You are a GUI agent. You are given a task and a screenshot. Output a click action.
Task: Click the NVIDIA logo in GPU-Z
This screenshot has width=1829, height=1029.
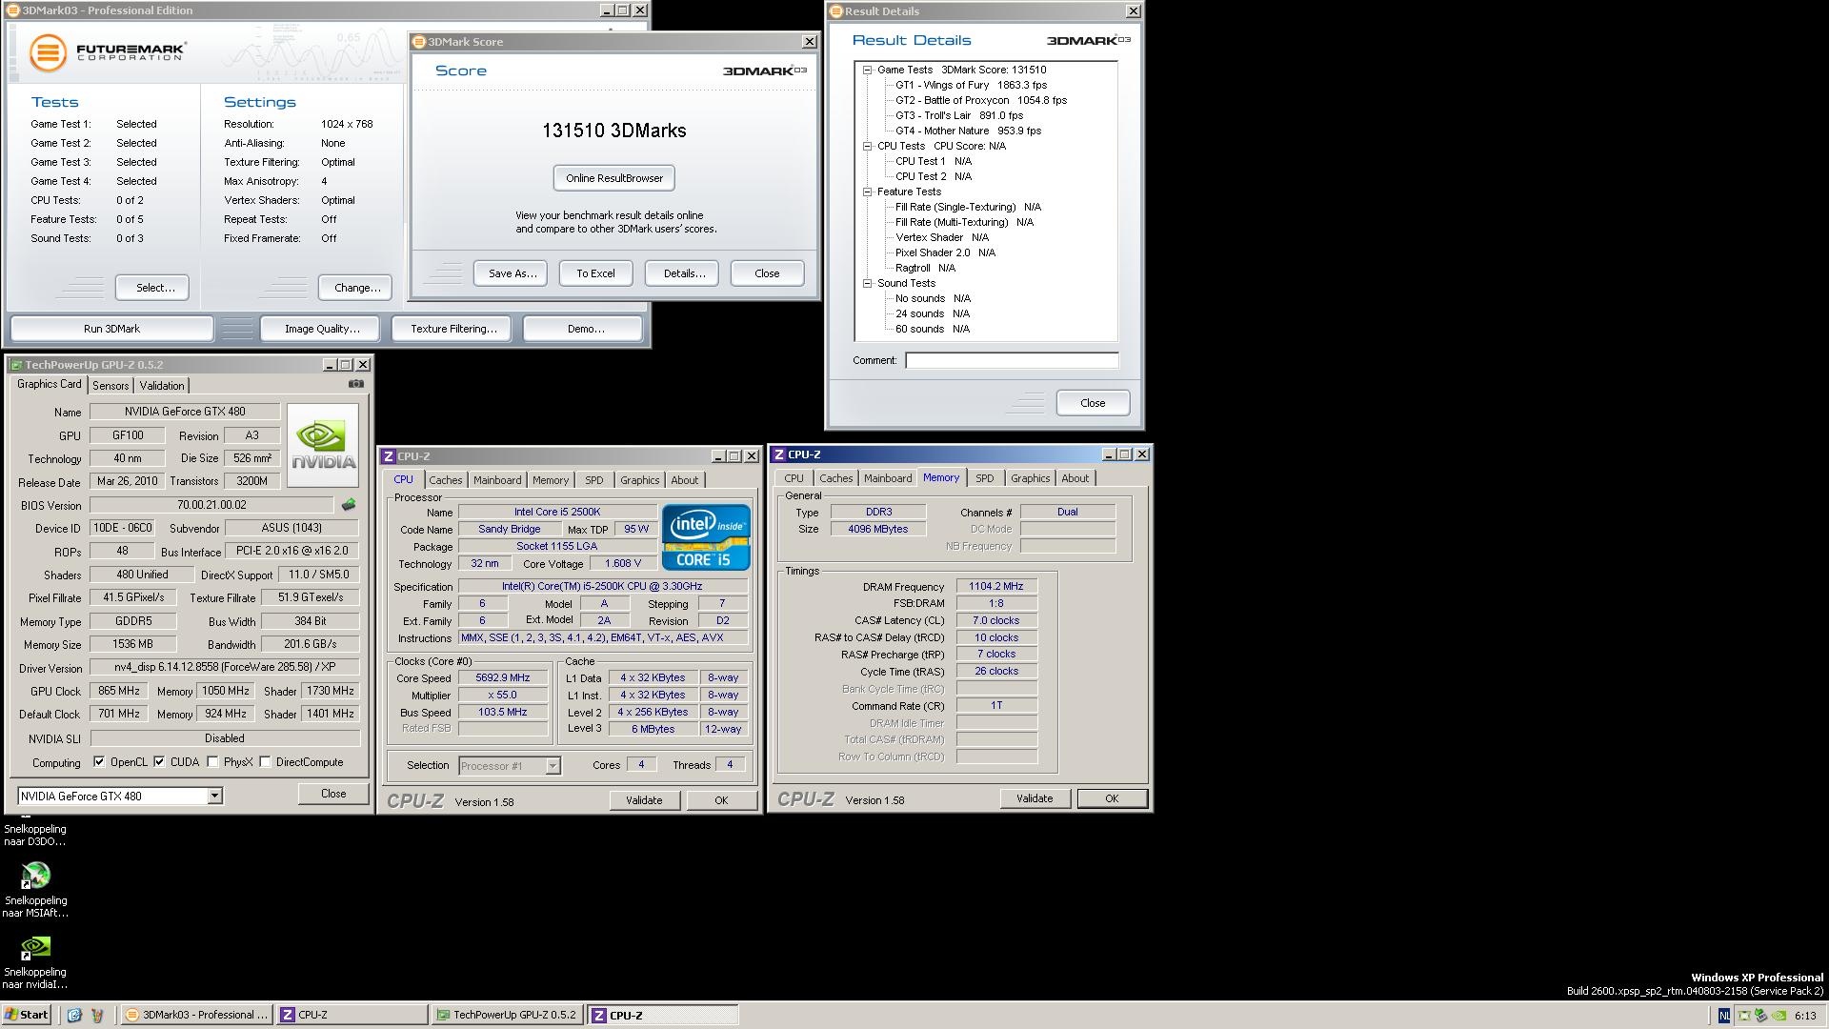point(323,445)
